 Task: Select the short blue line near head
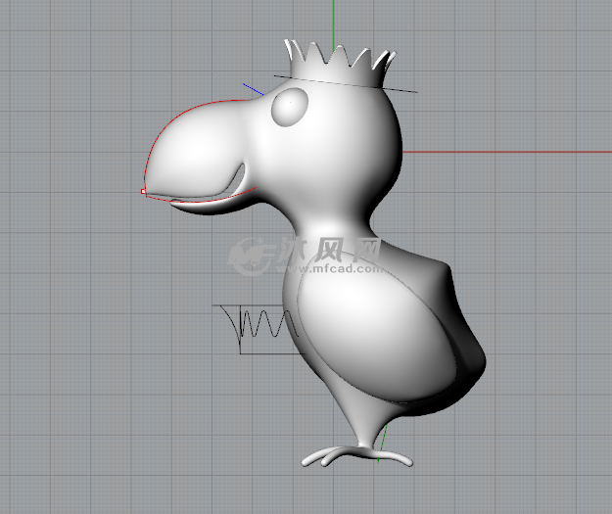pyautogui.click(x=254, y=90)
